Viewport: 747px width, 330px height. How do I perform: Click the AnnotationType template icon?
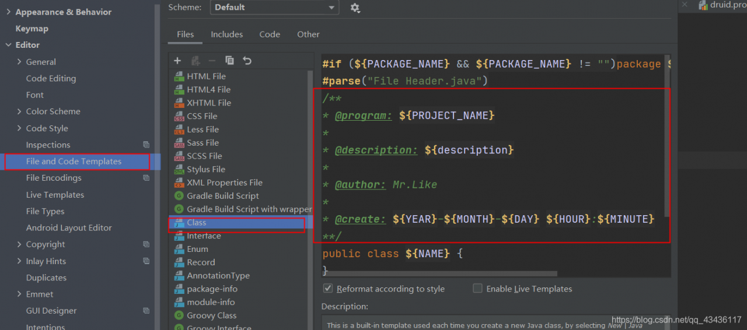click(179, 276)
